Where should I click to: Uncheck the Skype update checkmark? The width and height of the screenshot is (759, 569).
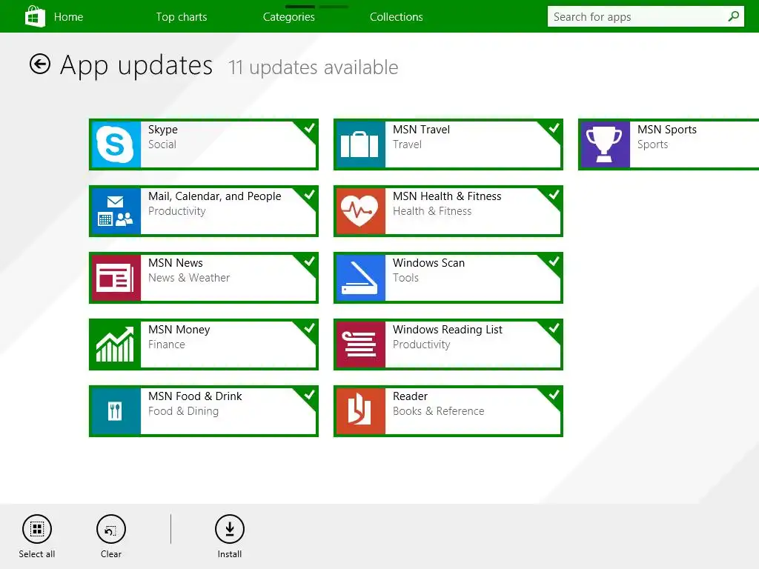pos(309,128)
